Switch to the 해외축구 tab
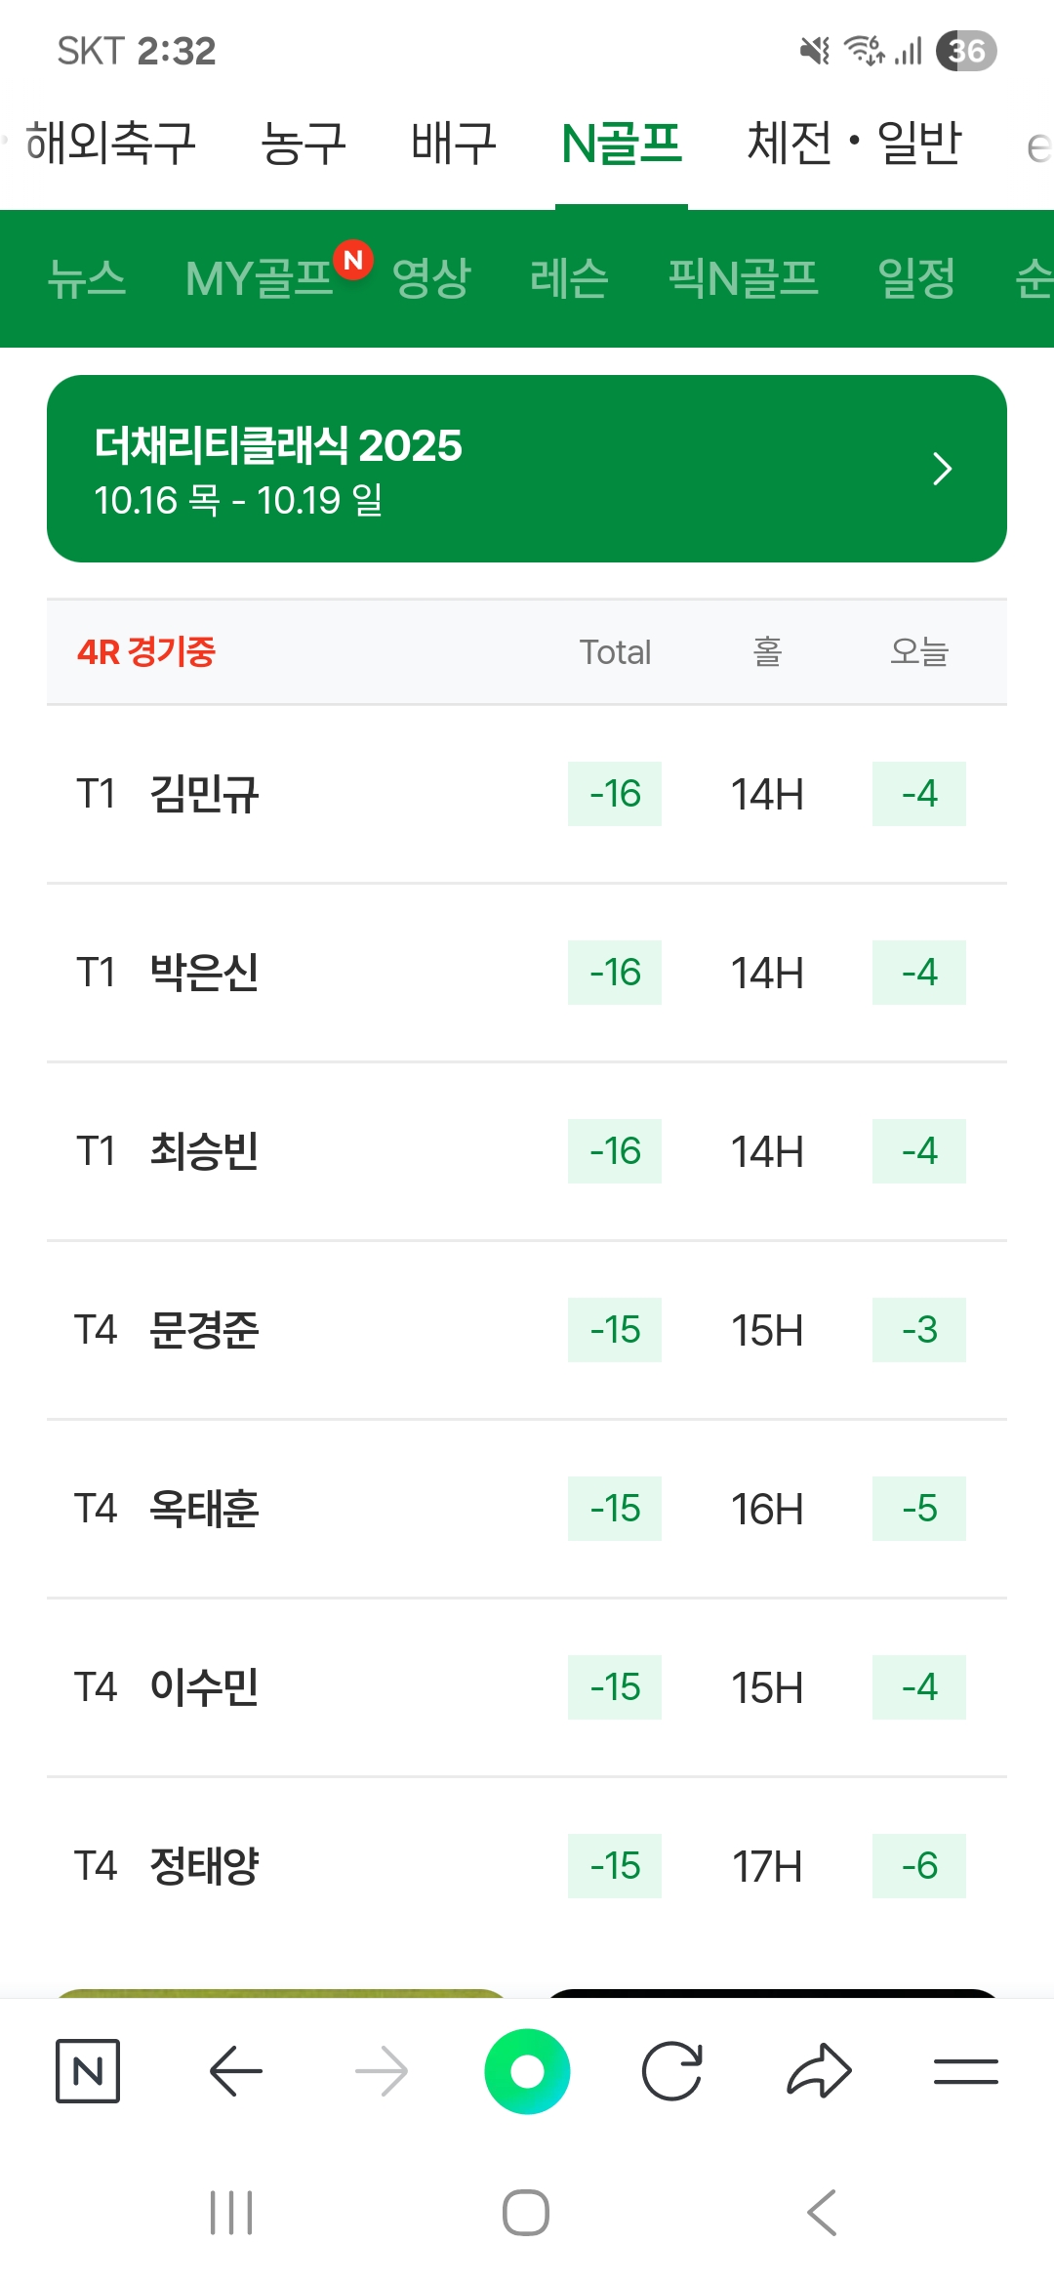This screenshot has height=2285, width=1054. coord(110,143)
